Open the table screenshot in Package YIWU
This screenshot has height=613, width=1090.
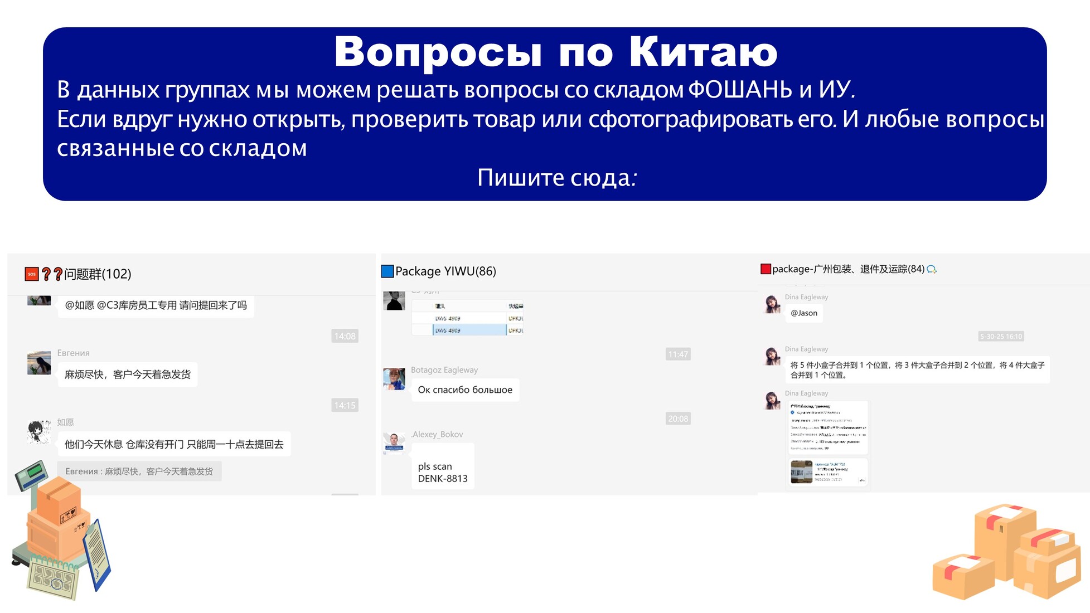(468, 317)
